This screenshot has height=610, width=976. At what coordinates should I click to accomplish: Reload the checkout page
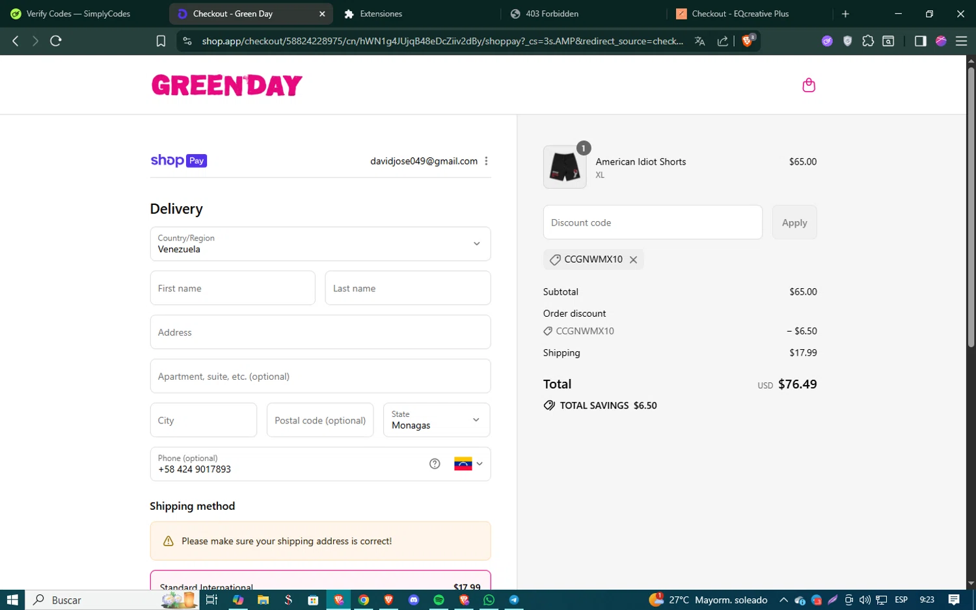pos(56,41)
